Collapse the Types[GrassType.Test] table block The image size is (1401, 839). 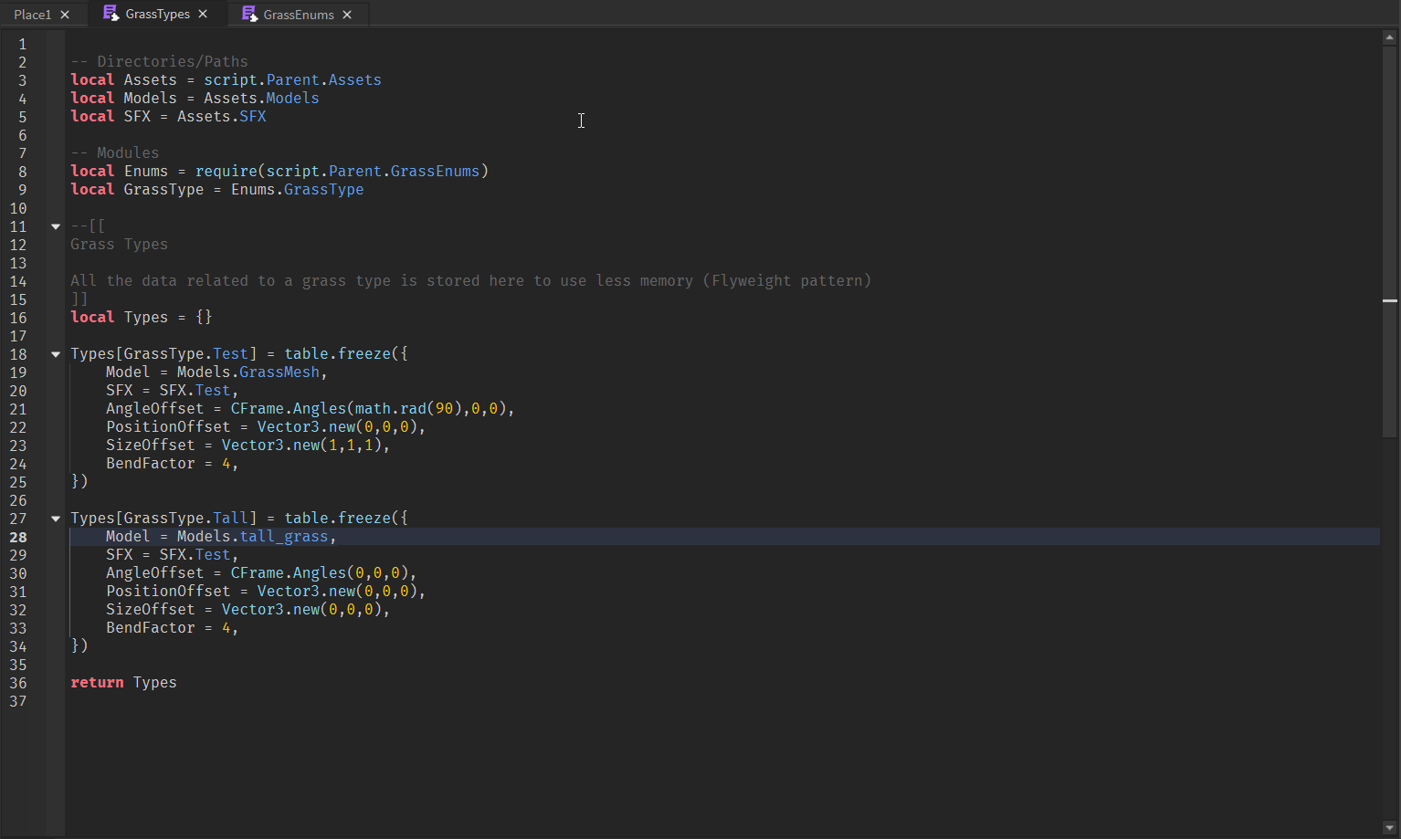(x=56, y=354)
